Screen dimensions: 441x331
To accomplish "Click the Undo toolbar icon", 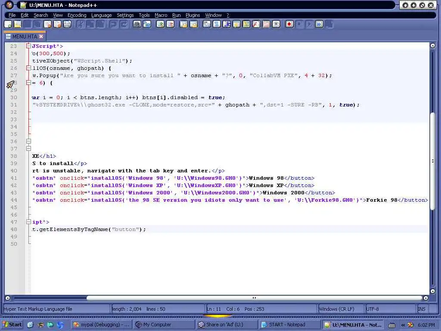I will point(113,24).
